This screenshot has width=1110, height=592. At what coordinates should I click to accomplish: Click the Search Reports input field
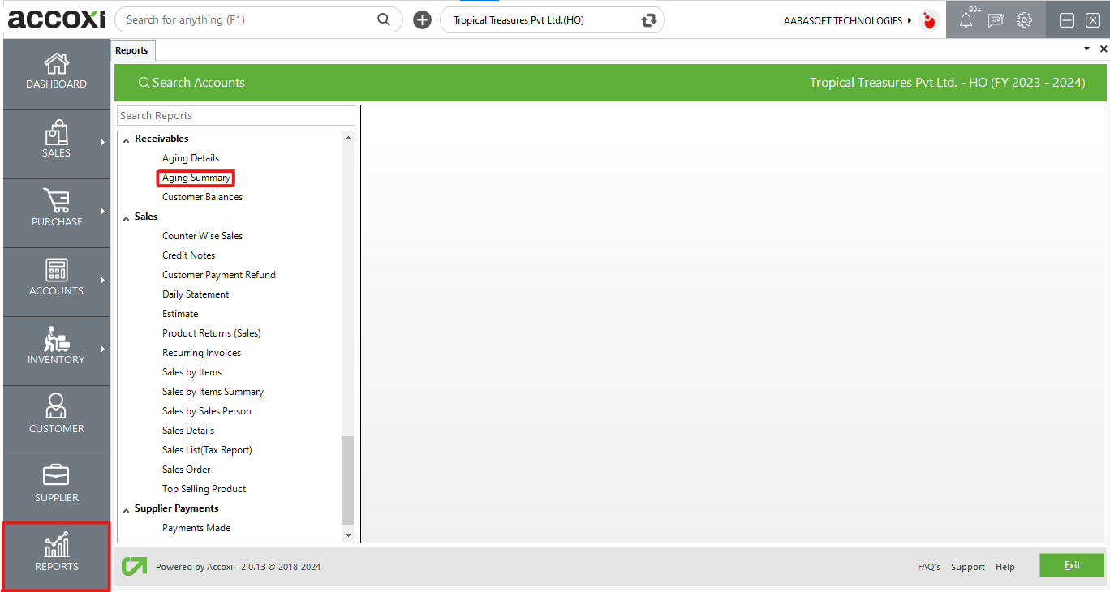tap(235, 116)
